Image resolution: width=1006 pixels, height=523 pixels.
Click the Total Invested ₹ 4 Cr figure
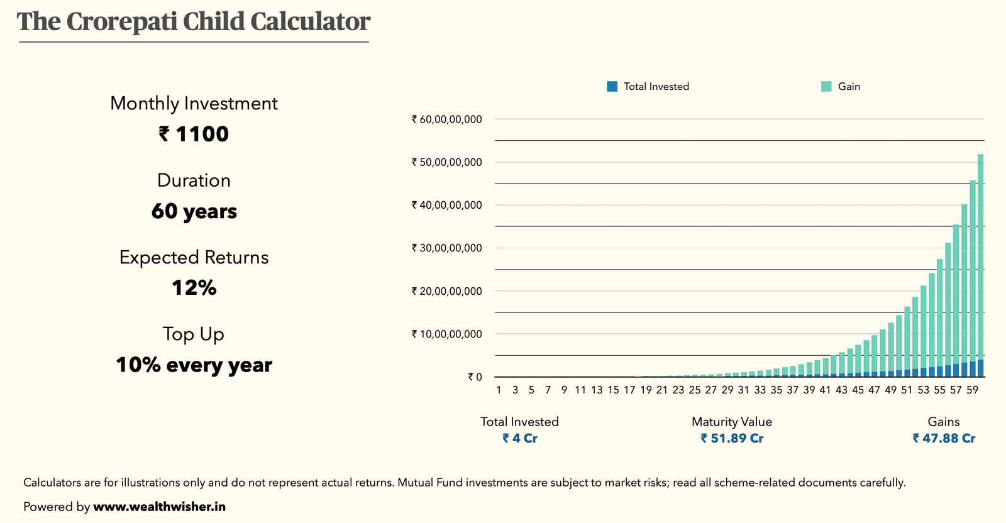pos(520,438)
